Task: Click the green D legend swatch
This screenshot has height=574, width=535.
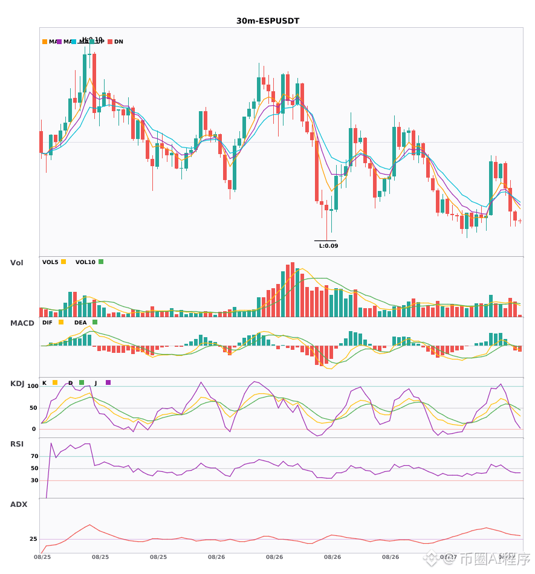Action: 82,382
